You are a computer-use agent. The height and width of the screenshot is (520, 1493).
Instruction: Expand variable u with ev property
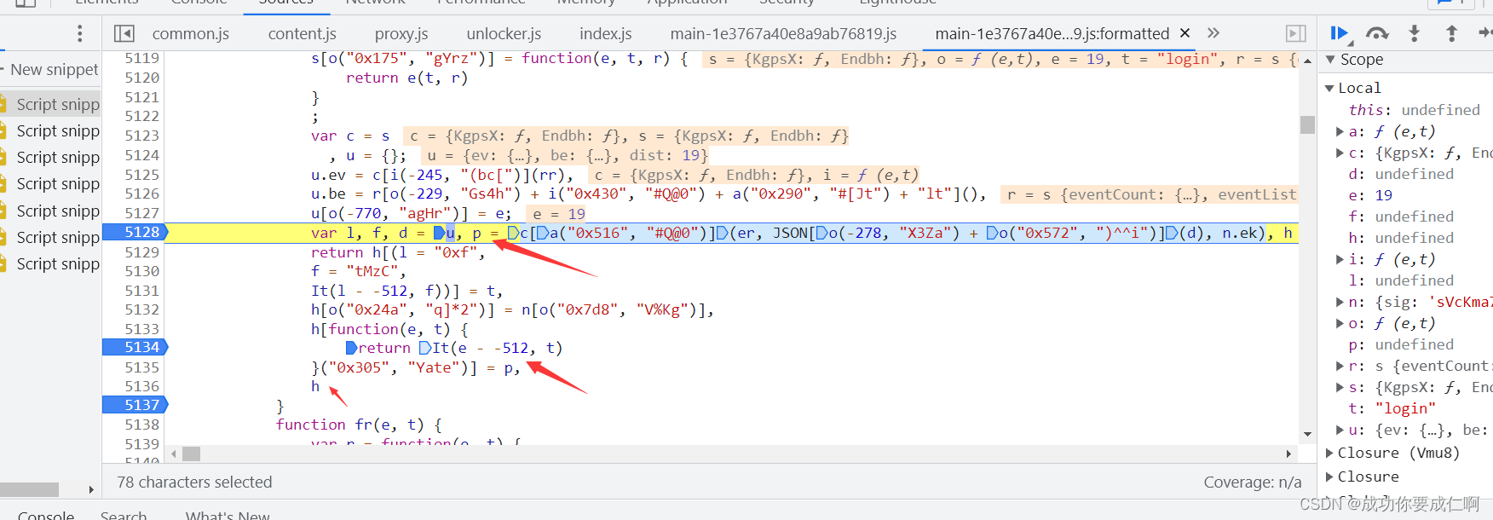1340,430
